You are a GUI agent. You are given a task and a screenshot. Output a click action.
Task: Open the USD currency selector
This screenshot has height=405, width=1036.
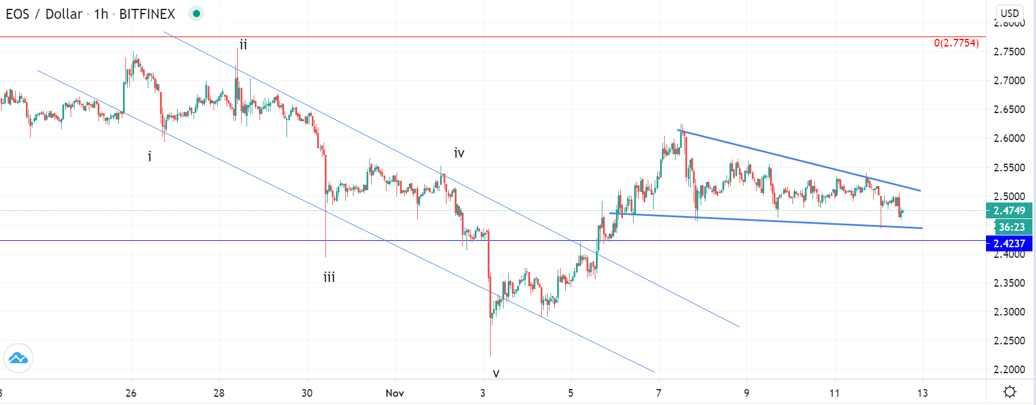click(x=1010, y=13)
